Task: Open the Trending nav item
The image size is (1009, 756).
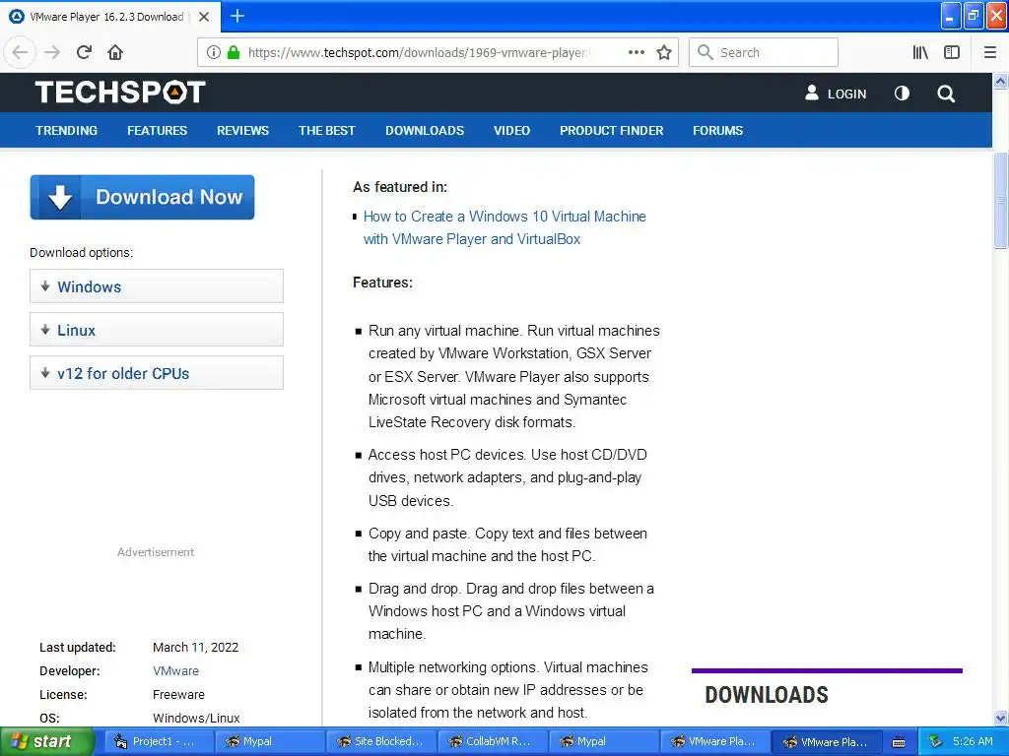Action: click(x=66, y=131)
